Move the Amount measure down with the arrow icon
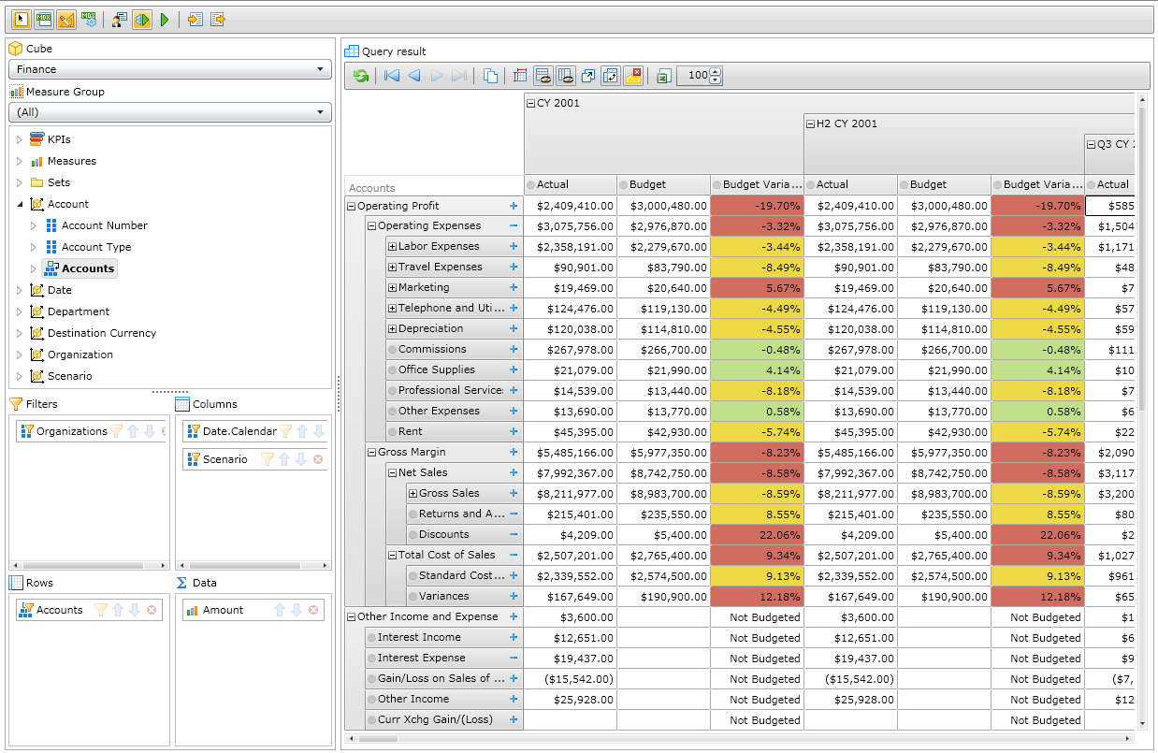1158x753 pixels. tap(297, 610)
